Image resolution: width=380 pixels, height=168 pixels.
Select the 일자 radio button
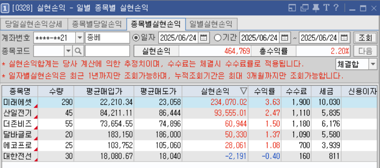click(x=136, y=38)
